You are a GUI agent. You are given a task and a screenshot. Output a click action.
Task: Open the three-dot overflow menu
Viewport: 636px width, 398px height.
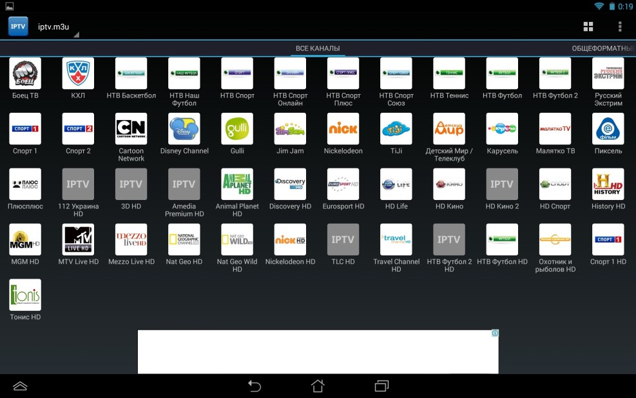click(620, 26)
